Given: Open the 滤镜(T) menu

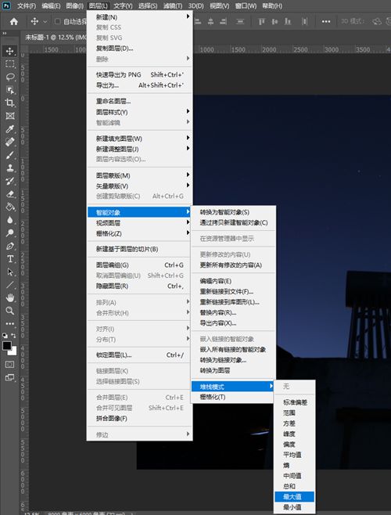Looking at the screenshot, I should pyautogui.click(x=173, y=6).
